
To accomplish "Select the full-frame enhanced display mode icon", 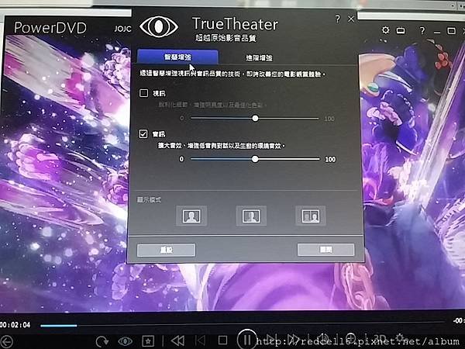I will [191, 216].
